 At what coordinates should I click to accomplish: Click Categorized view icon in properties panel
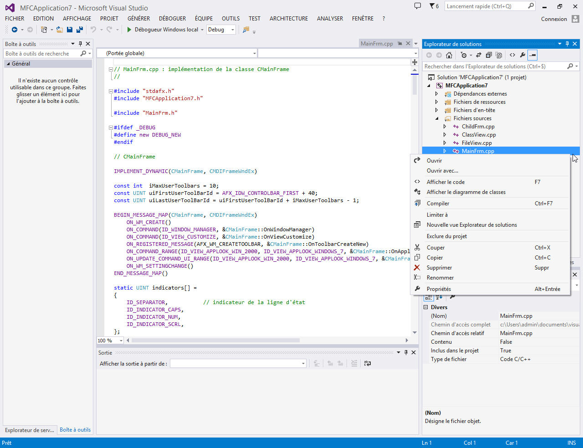429,297
